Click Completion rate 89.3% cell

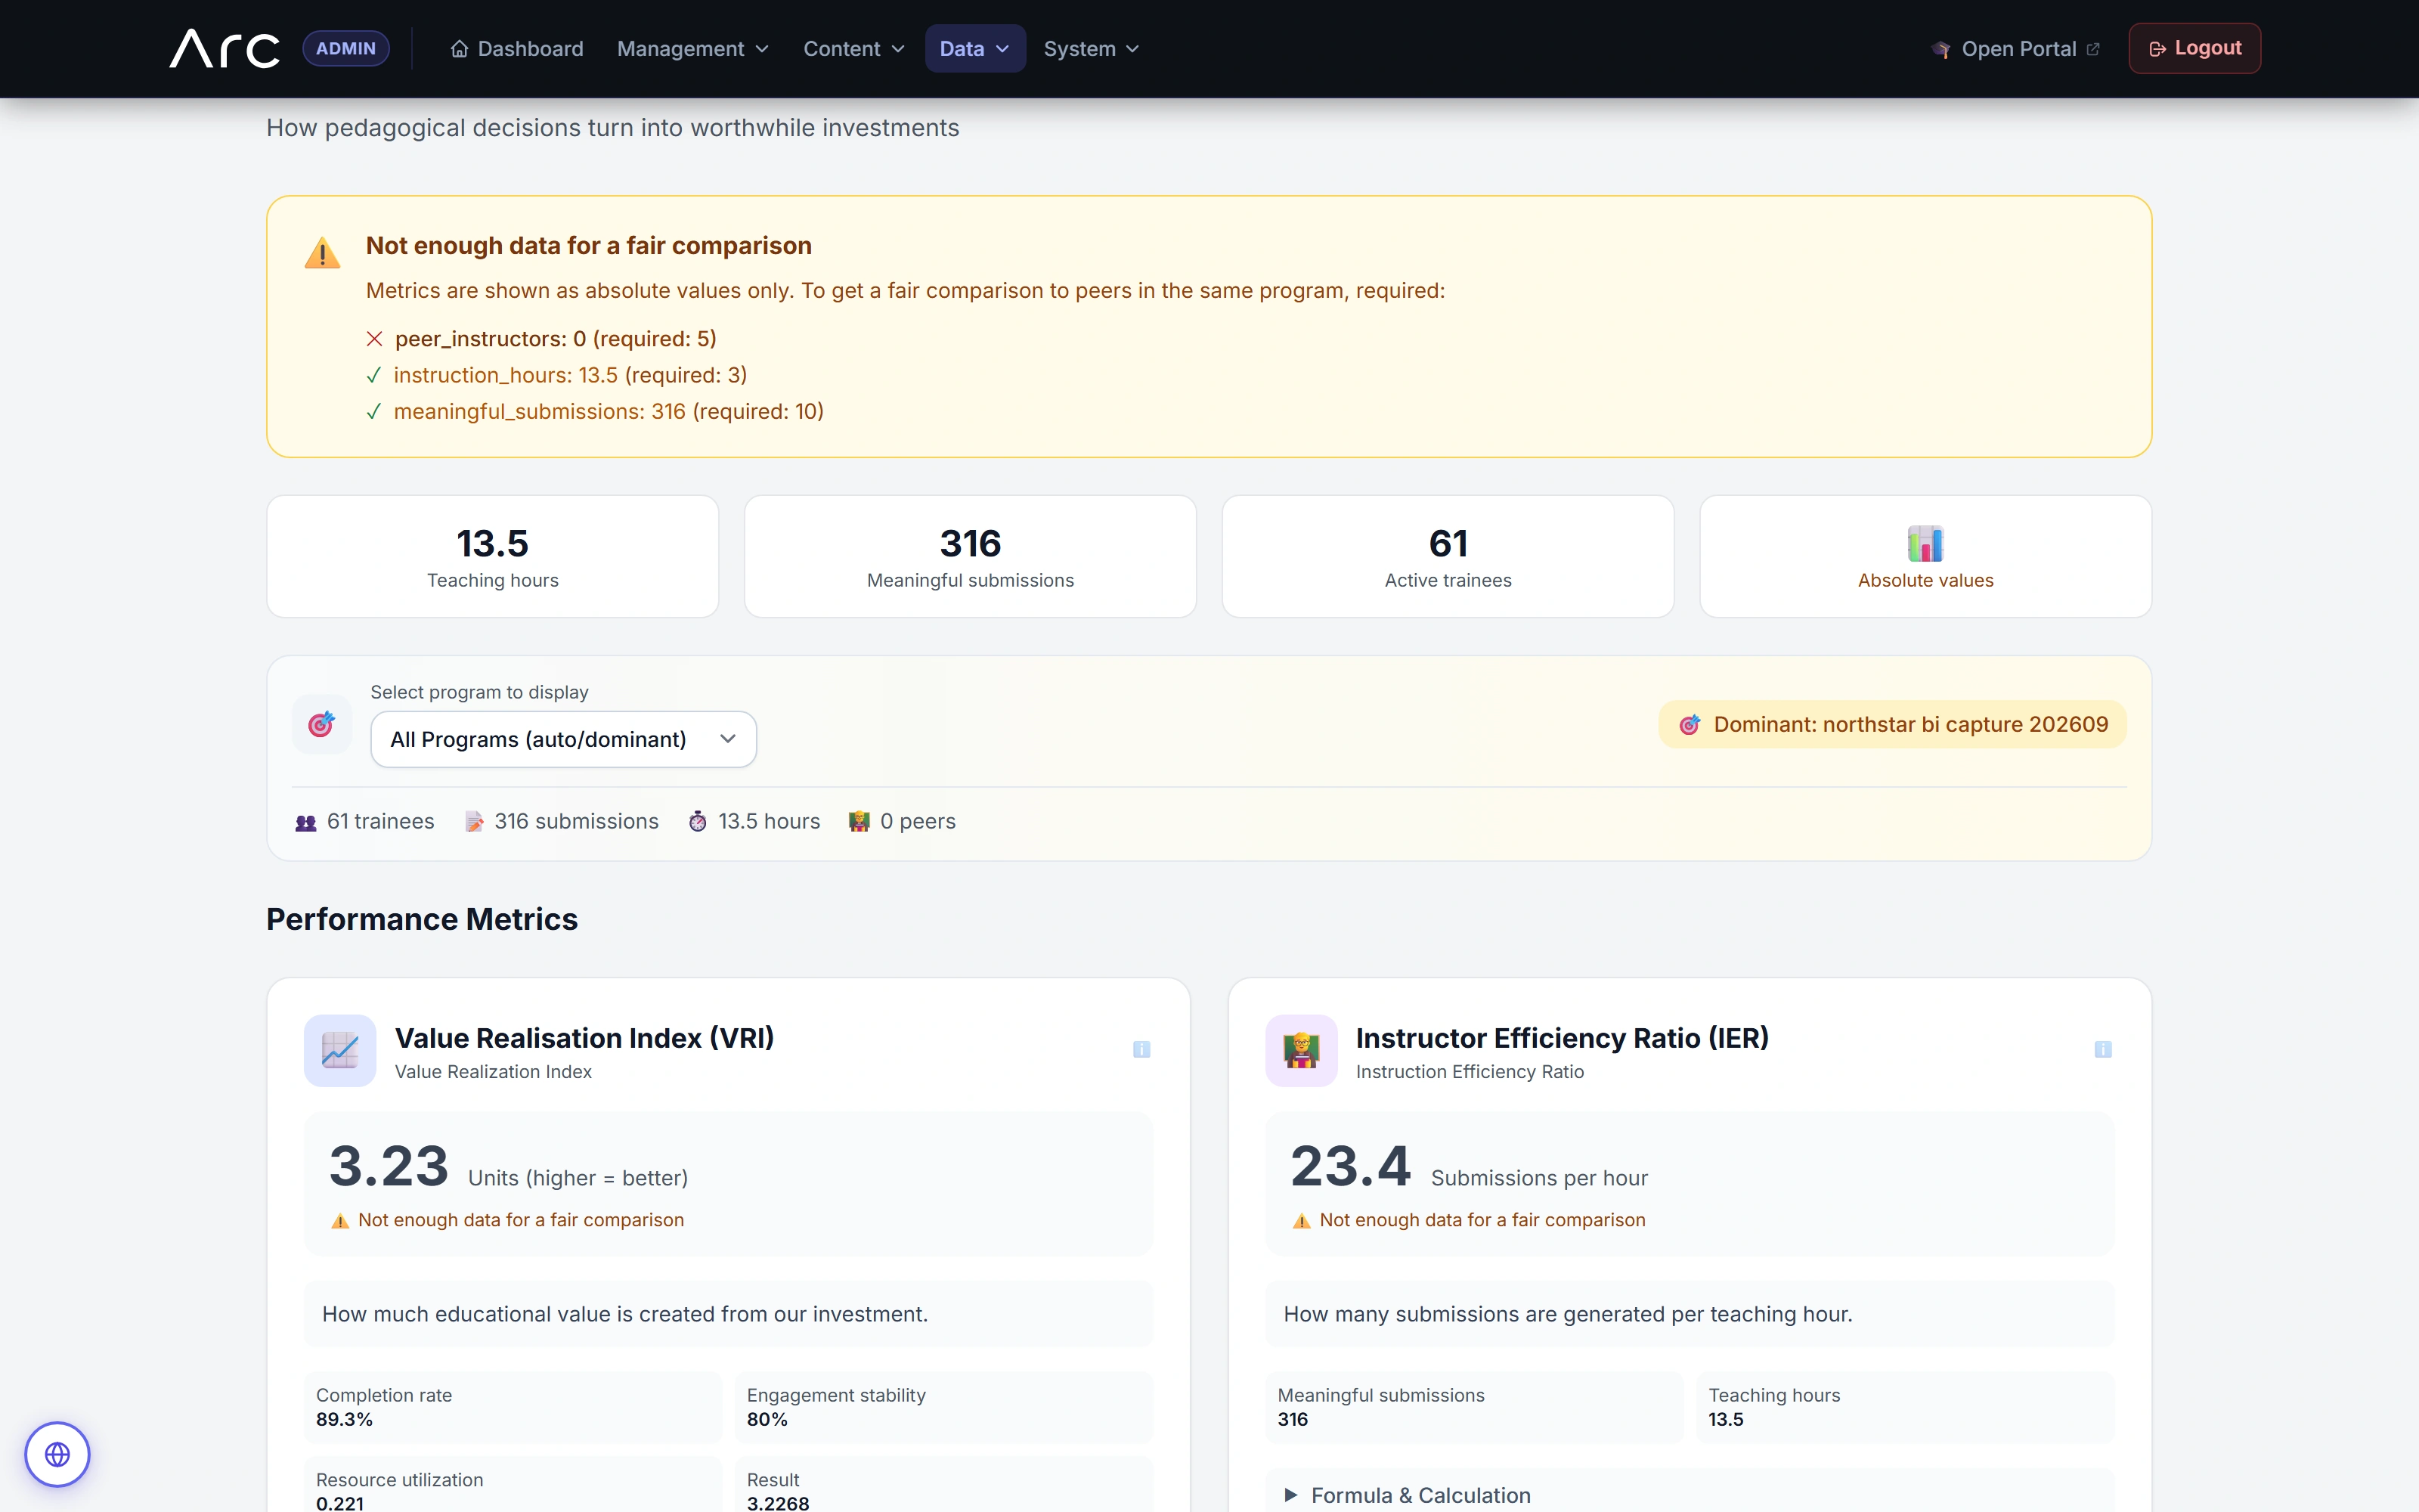(x=513, y=1407)
